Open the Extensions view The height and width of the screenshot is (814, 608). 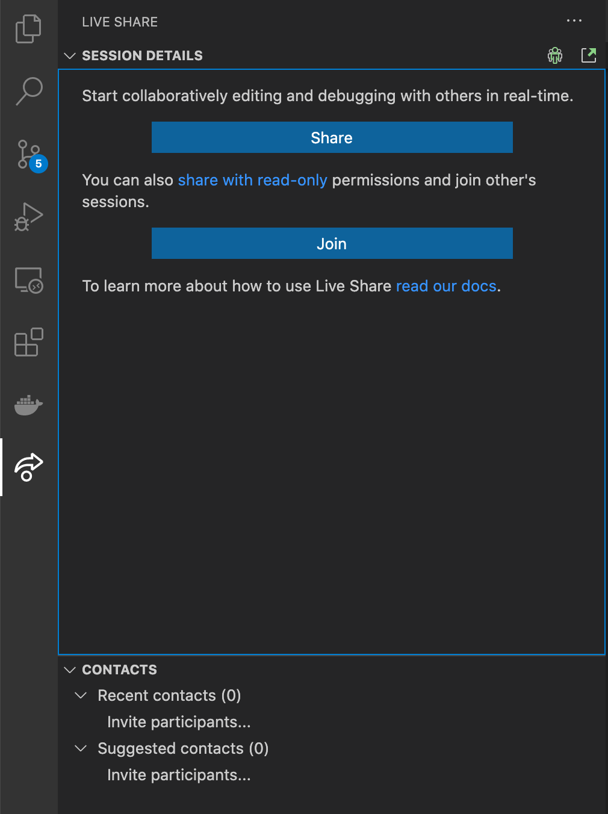[x=28, y=343]
